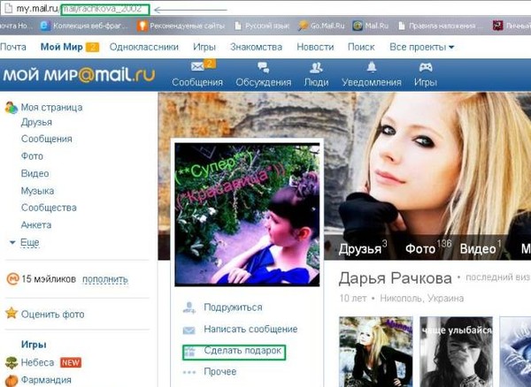The height and width of the screenshot is (387, 531).
Task: Click the Никополь, Украина location text
Action: click(421, 299)
